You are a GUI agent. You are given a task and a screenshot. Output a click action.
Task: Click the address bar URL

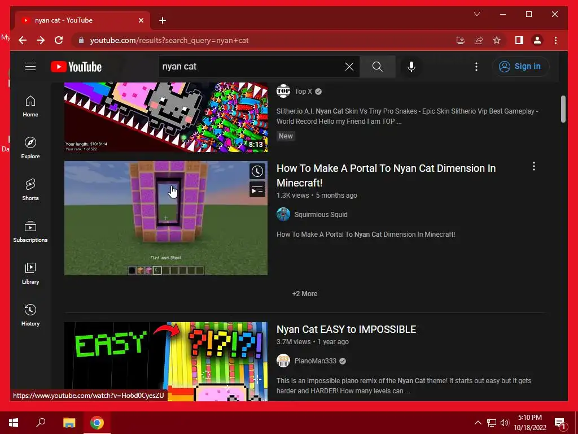click(169, 40)
